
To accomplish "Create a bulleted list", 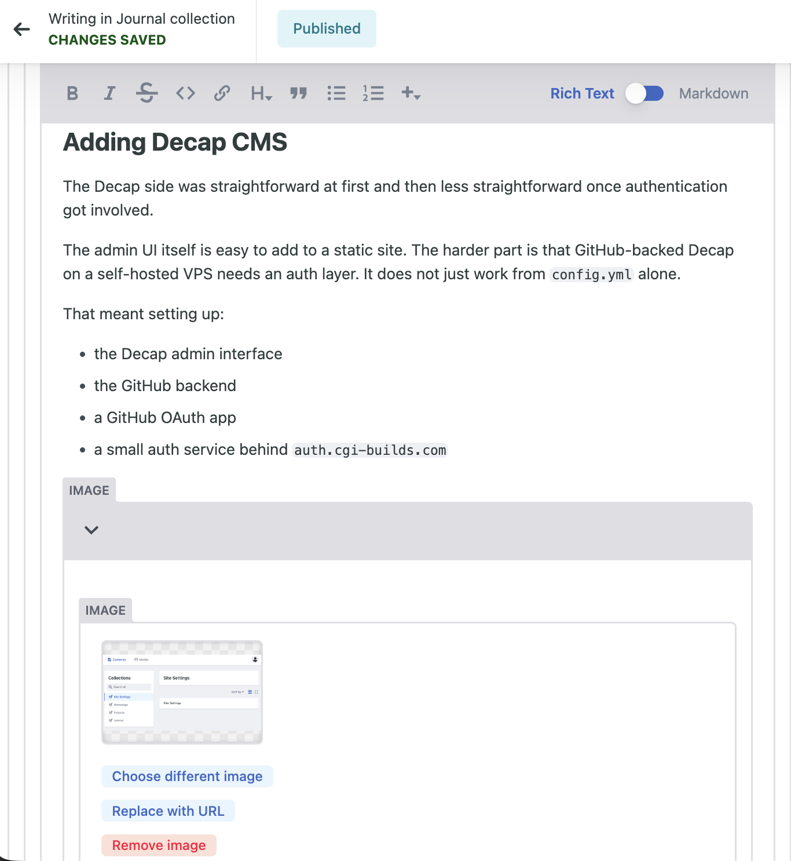I will click(x=336, y=93).
